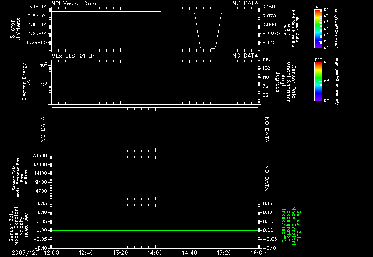Select the "ESH Sun Elevation Angle" axis title
The height and width of the screenshot is (257, 373).
[290, 29]
